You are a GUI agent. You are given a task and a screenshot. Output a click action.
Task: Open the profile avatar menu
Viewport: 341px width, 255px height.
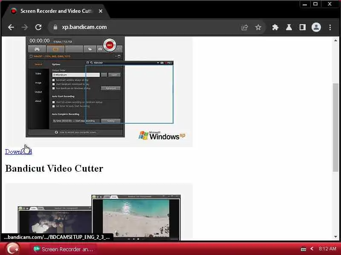click(x=316, y=27)
